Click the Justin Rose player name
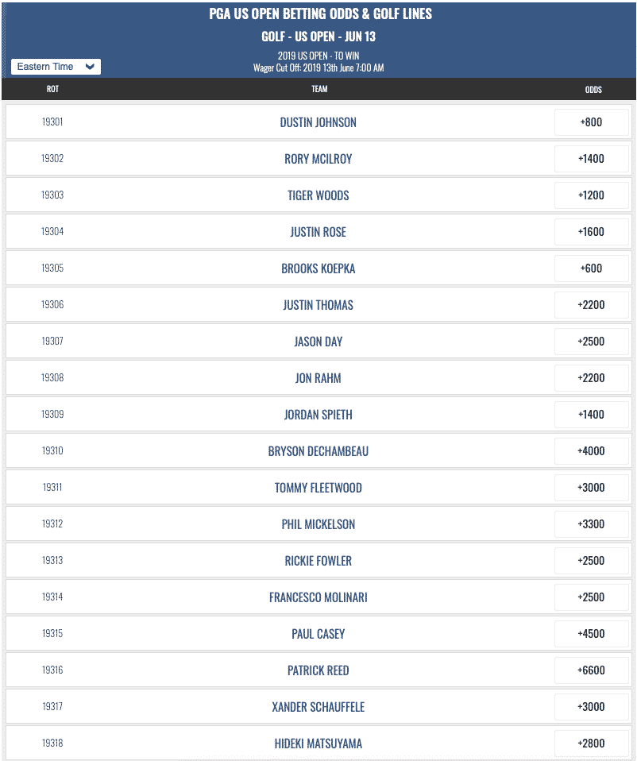 pyautogui.click(x=318, y=232)
